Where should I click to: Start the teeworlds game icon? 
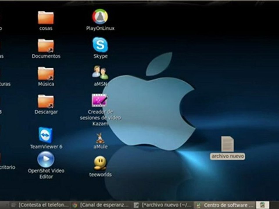pyautogui.click(x=100, y=163)
